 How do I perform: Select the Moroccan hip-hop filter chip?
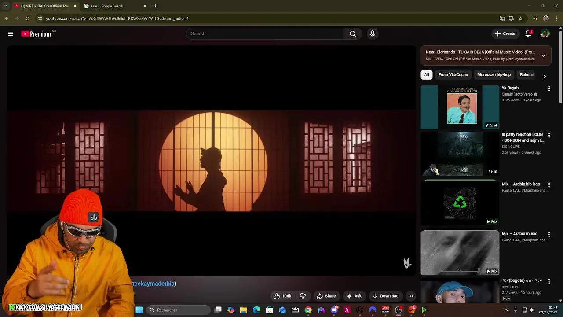494,75
